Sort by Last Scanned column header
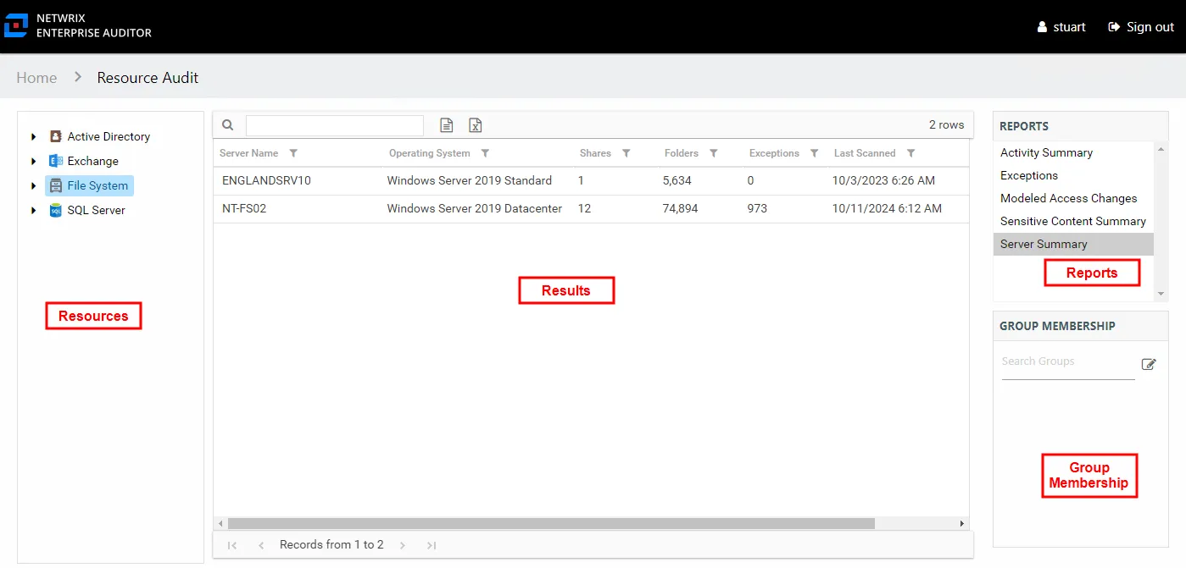Image resolution: width=1186 pixels, height=568 pixels. tap(865, 153)
